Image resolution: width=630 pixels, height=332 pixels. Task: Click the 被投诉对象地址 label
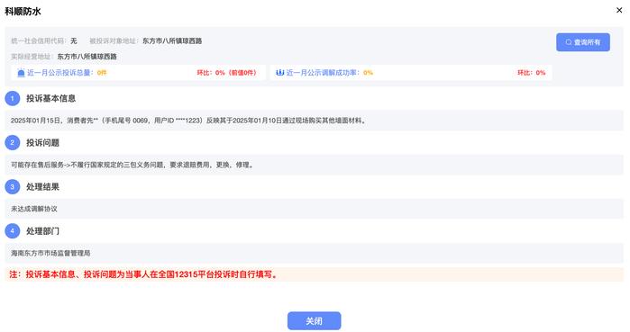coord(114,40)
